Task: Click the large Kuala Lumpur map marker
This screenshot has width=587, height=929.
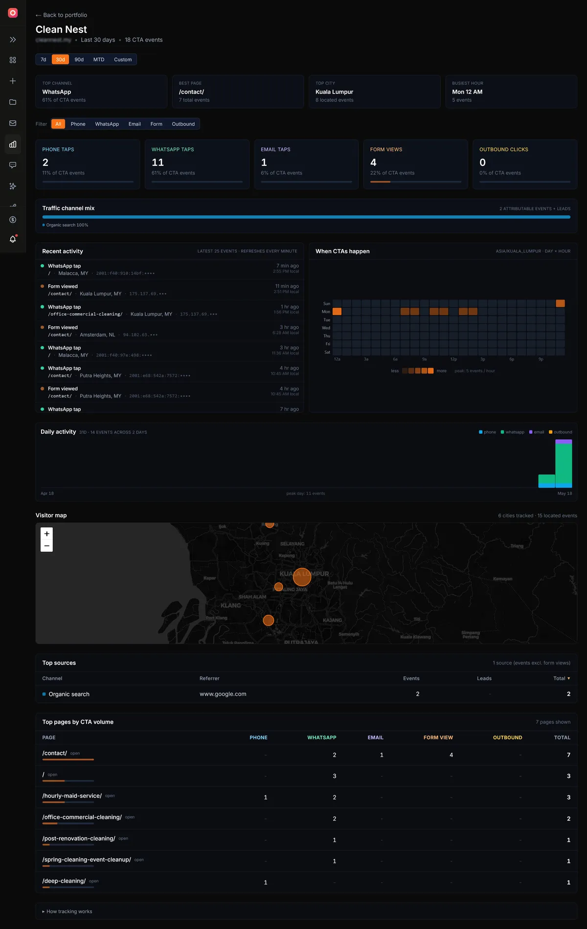Action: point(302,577)
